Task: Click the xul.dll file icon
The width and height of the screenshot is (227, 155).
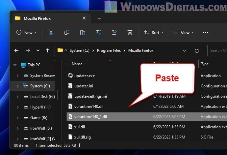Action: [70, 127]
